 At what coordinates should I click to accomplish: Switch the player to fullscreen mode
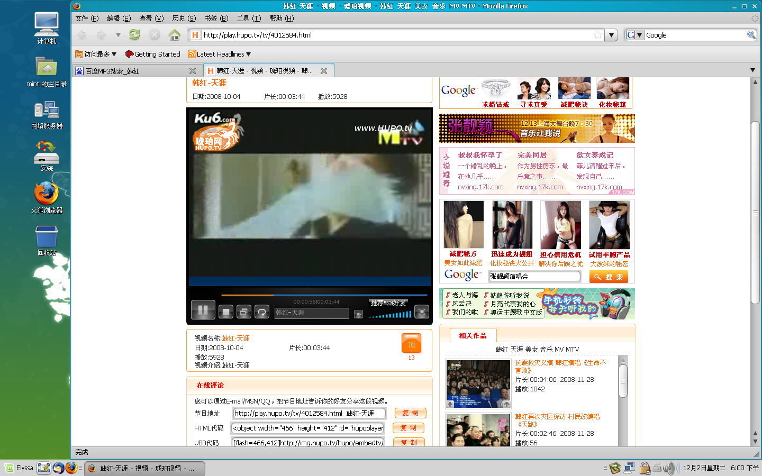[422, 312]
